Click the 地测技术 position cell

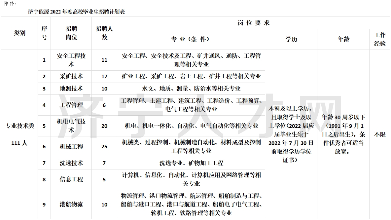coord(71,89)
